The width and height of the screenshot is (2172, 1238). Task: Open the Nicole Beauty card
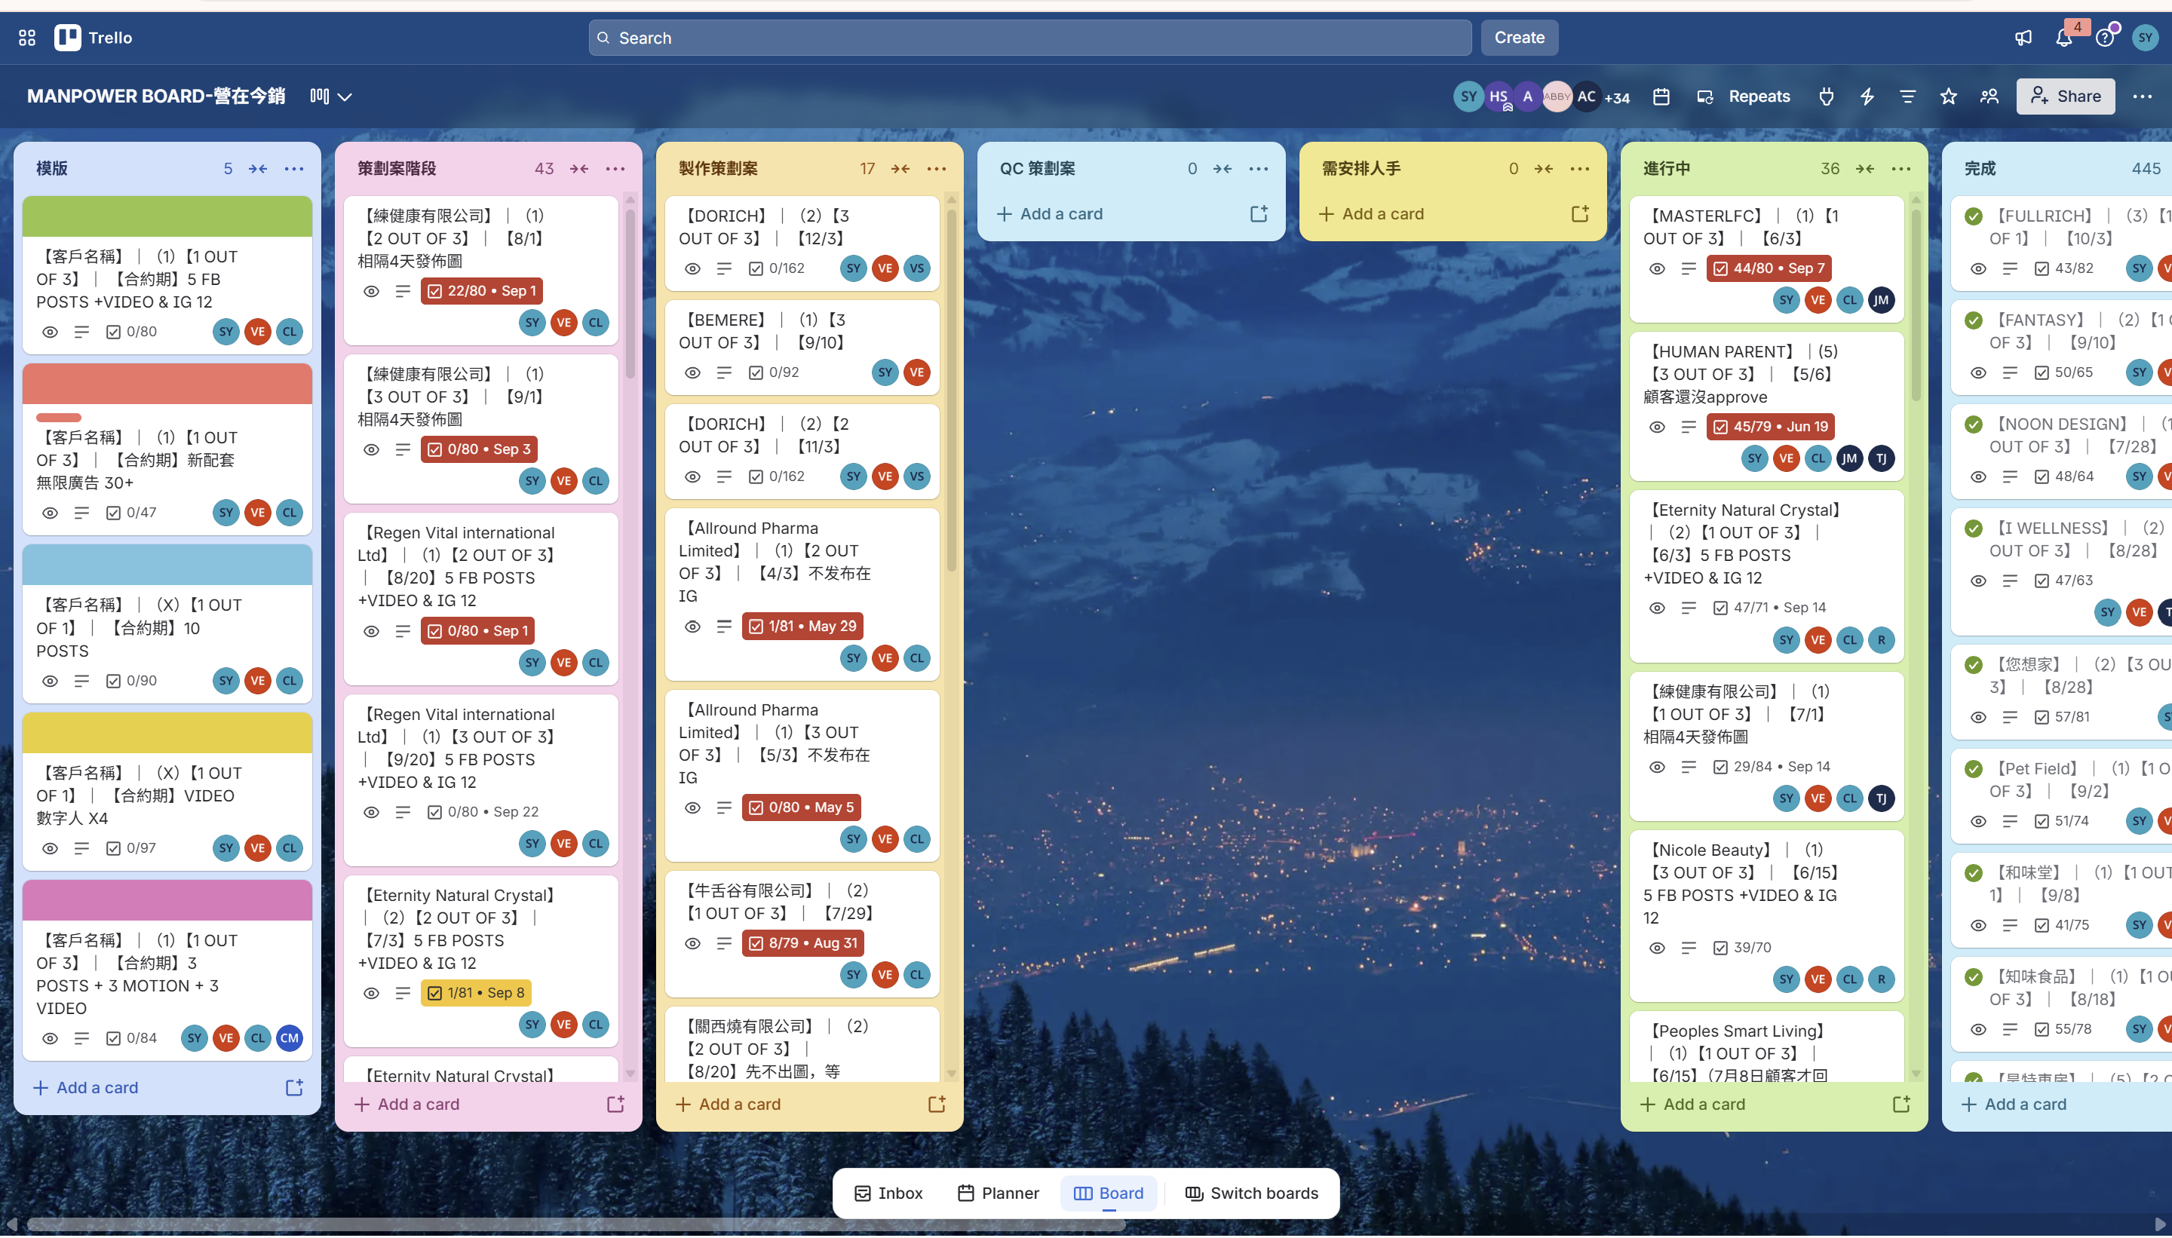(x=1766, y=915)
